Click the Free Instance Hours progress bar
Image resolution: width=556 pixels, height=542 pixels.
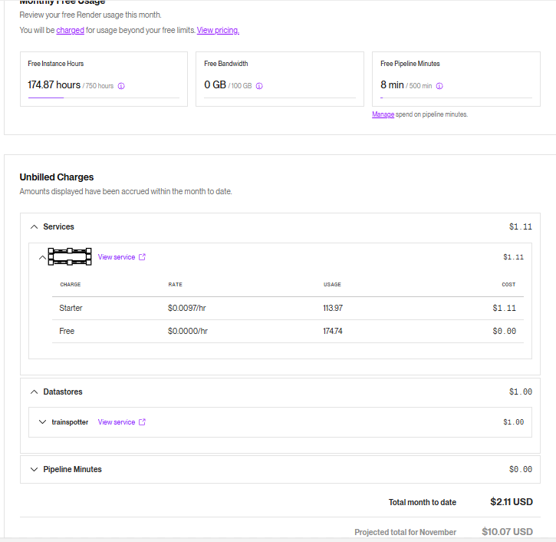coord(104,98)
